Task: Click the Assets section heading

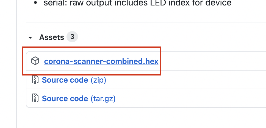Action: coord(52,37)
